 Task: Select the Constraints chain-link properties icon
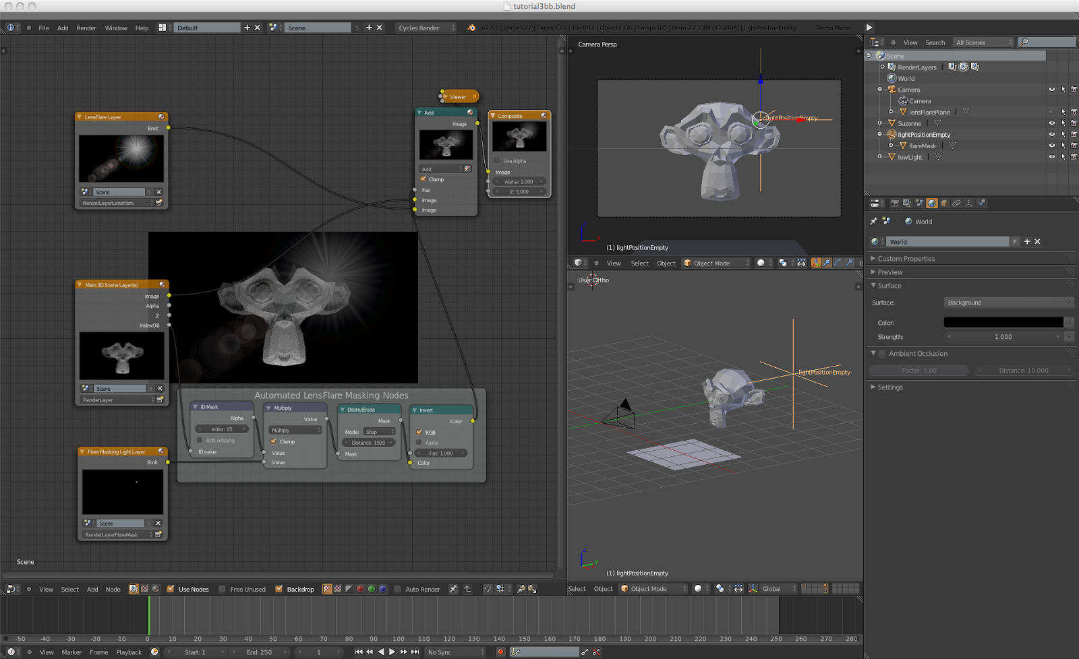[x=956, y=203]
